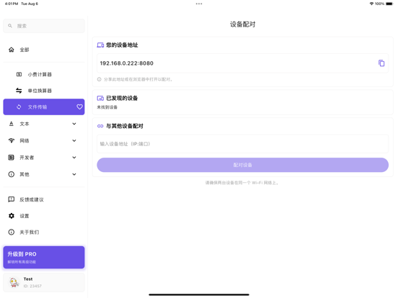This screenshot has width=398, height=298.
Task: Expand the 网络 category chevron
Action: pyautogui.click(x=74, y=140)
